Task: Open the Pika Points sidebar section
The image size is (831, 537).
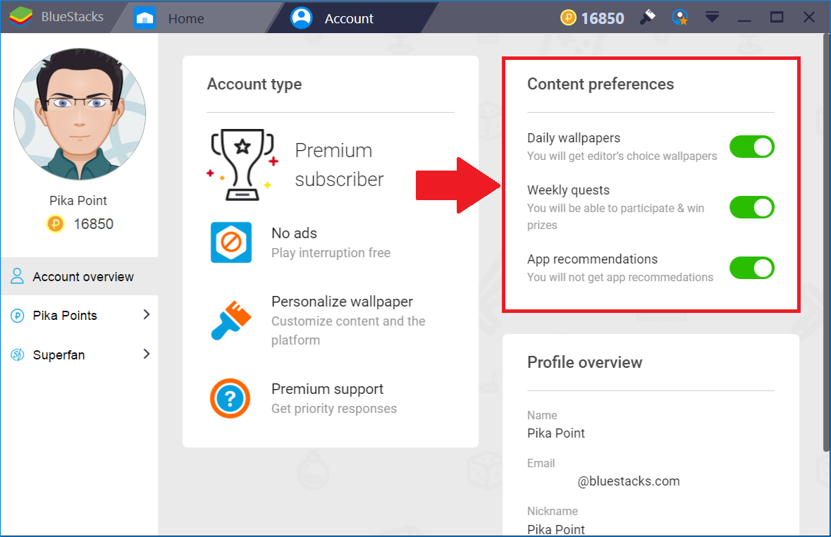Action: pyautogui.click(x=80, y=316)
